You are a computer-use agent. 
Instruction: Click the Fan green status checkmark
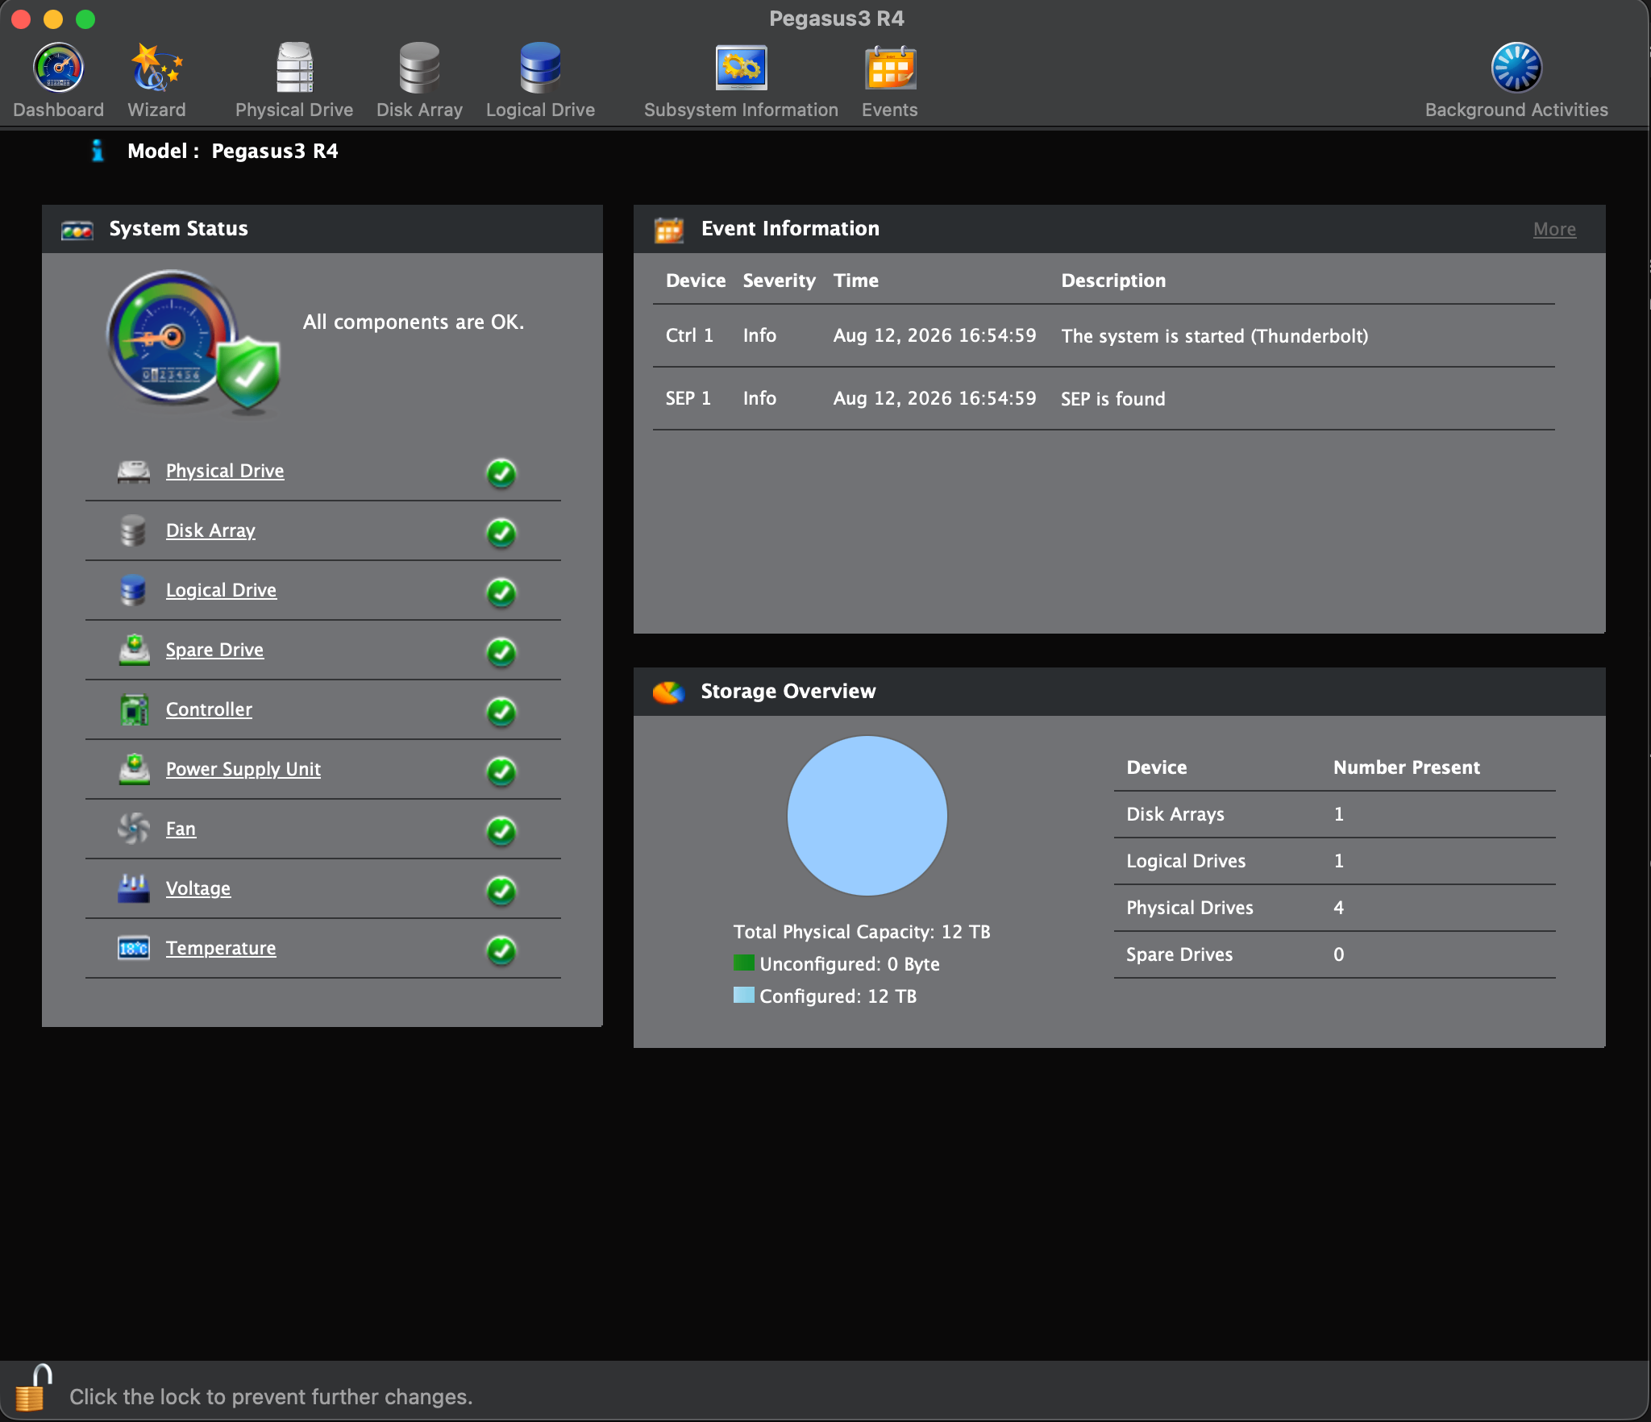pos(501,831)
